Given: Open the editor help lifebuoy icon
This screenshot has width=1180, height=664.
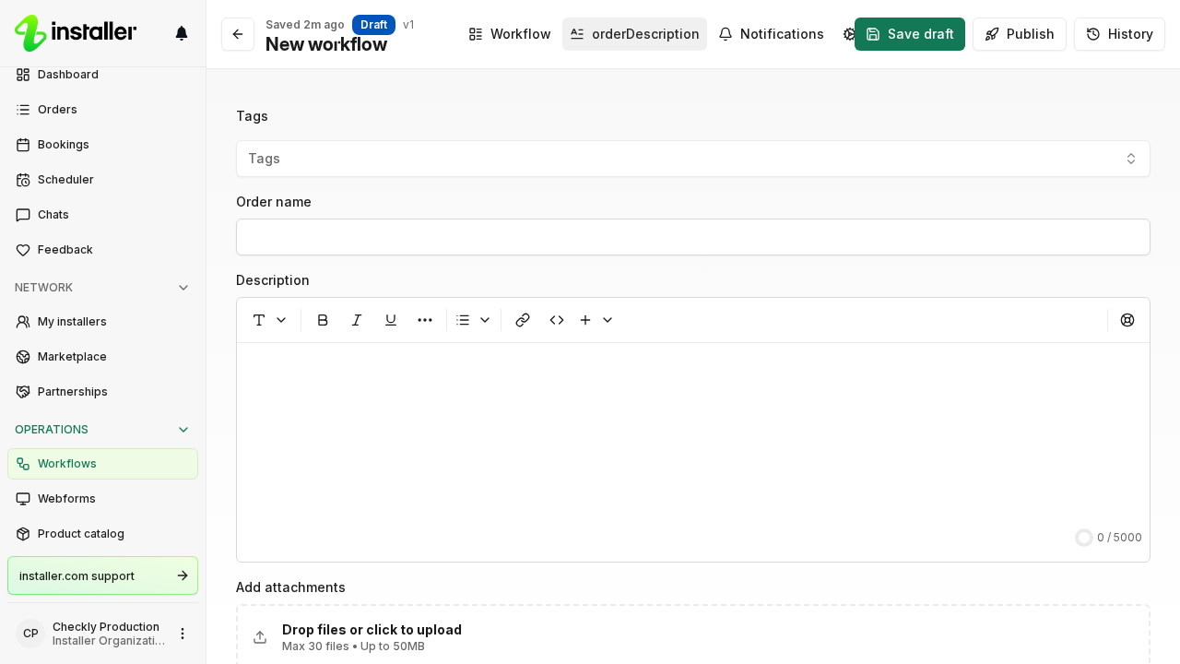Looking at the screenshot, I should point(1127,320).
